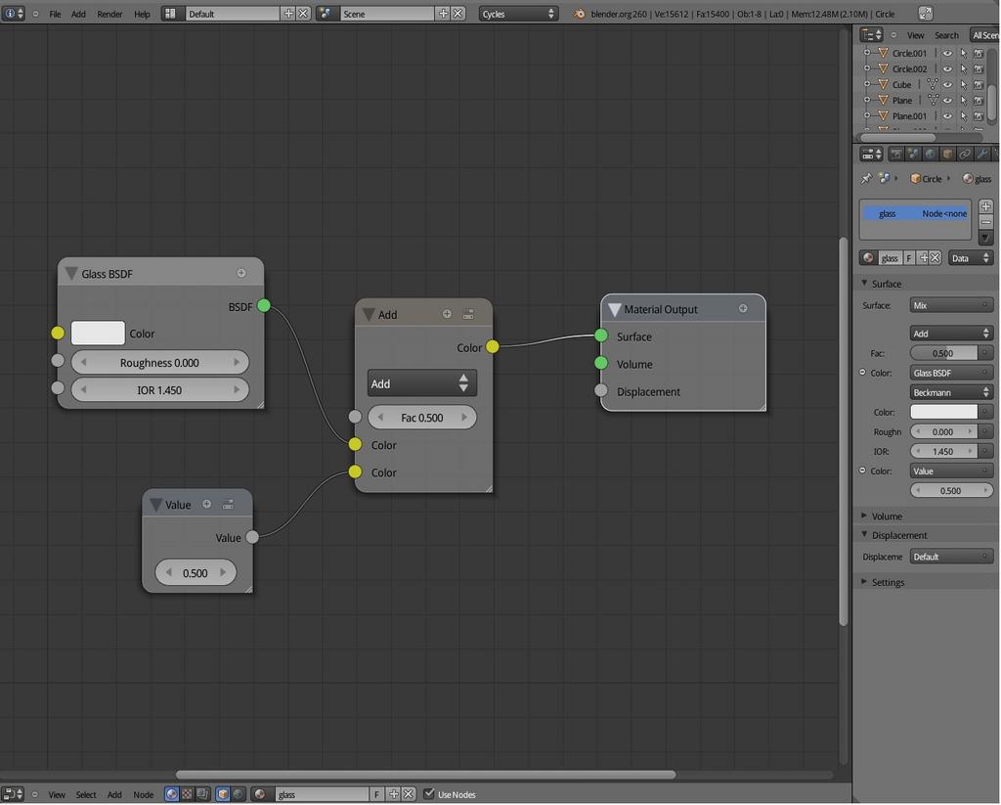The width and height of the screenshot is (1001, 805).
Task: Open the Outliner editor type selector
Action: point(871,34)
